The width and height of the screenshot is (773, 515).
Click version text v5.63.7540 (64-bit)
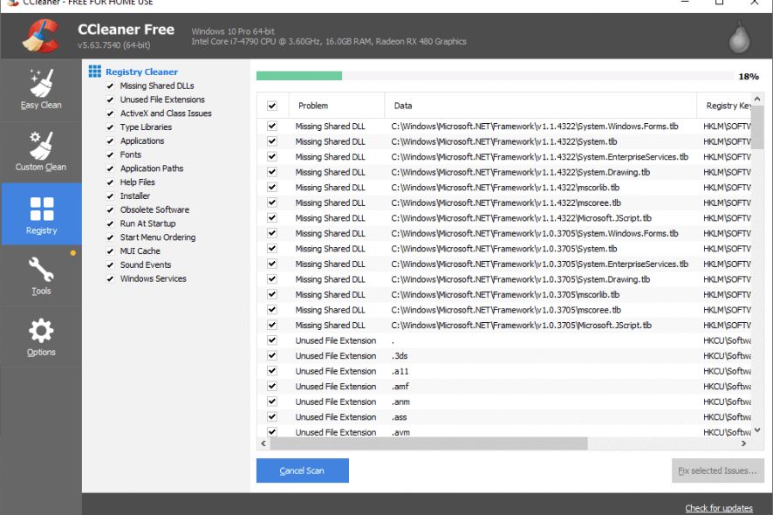click(114, 45)
